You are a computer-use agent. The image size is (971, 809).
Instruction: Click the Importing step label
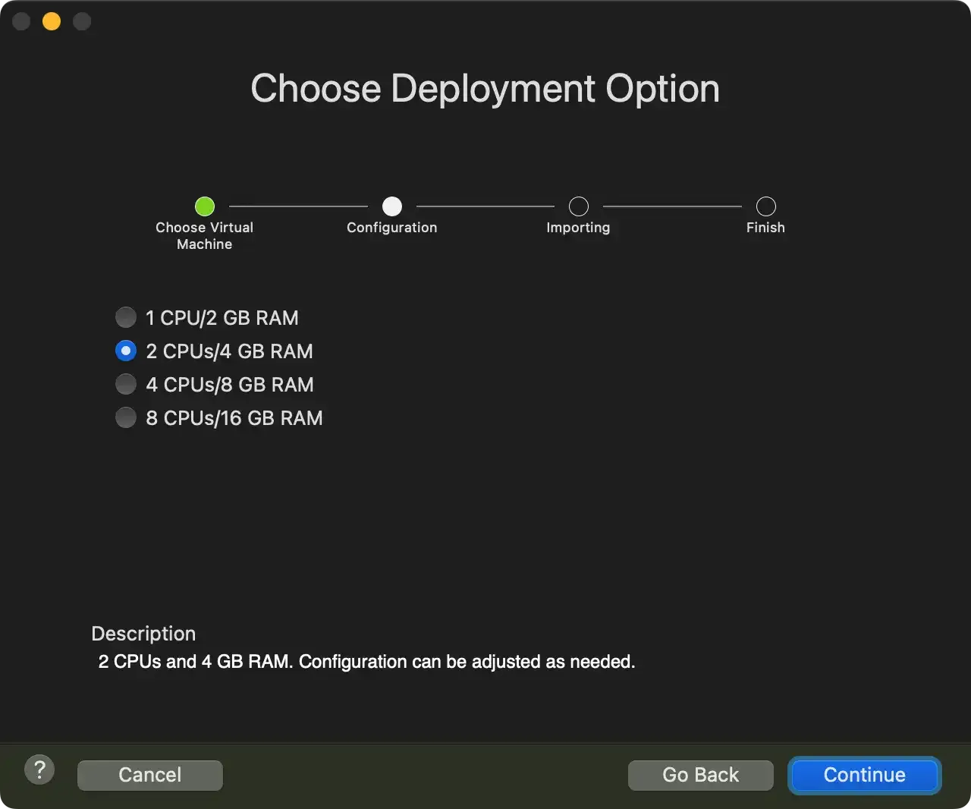click(x=578, y=228)
